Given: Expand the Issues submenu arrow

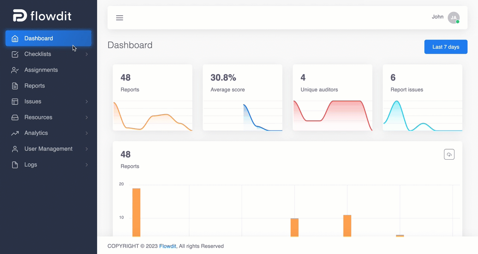Looking at the screenshot, I should (x=87, y=101).
